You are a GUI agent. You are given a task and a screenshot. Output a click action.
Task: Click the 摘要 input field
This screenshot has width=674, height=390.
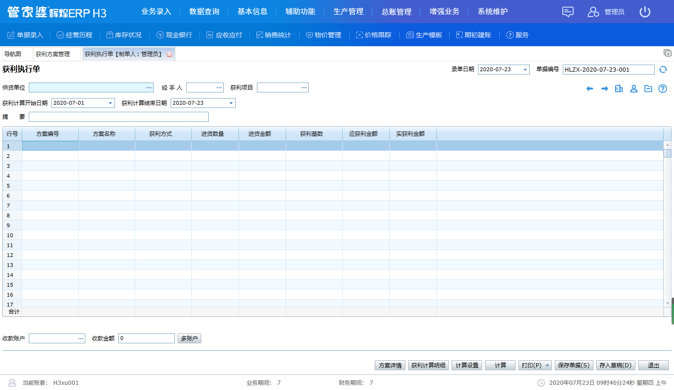click(x=119, y=117)
